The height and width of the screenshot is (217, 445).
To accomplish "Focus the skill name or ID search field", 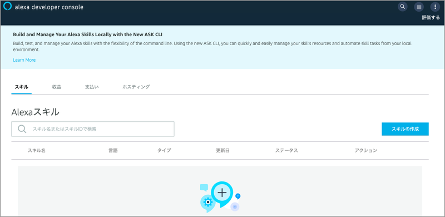I will coord(93,129).
